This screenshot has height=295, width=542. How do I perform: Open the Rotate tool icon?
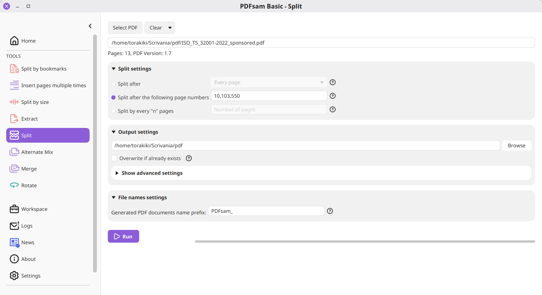tap(14, 185)
